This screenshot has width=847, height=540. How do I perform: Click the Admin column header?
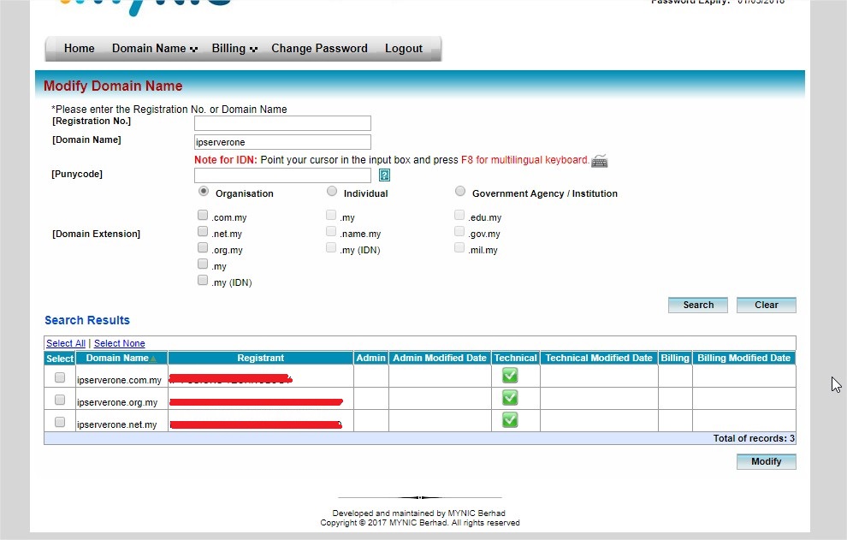[x=371, y=358]
